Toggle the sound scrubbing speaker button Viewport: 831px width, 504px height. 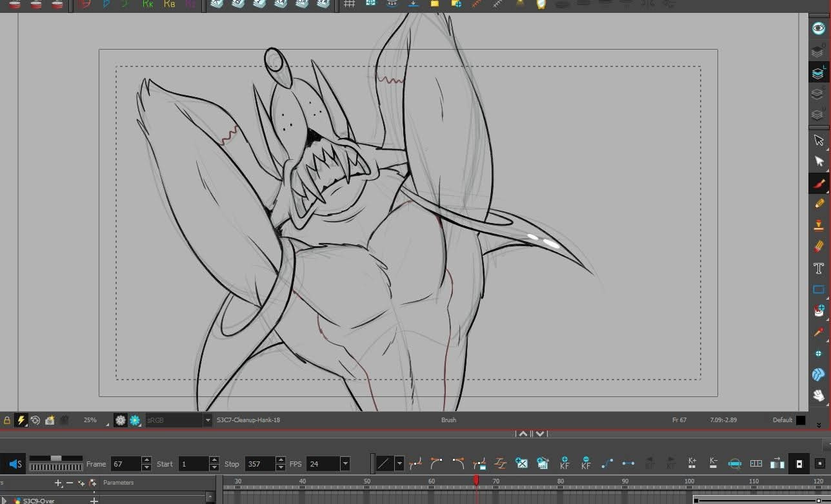pyautogui.click(x=15, y=463)
